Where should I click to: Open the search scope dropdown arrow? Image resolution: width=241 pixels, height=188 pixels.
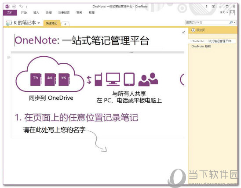pyautogui.click(x=234, y=23)
